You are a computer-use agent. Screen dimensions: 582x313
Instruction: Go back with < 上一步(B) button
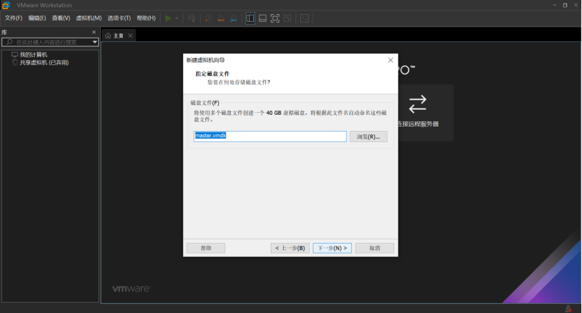tap(290, 248)
